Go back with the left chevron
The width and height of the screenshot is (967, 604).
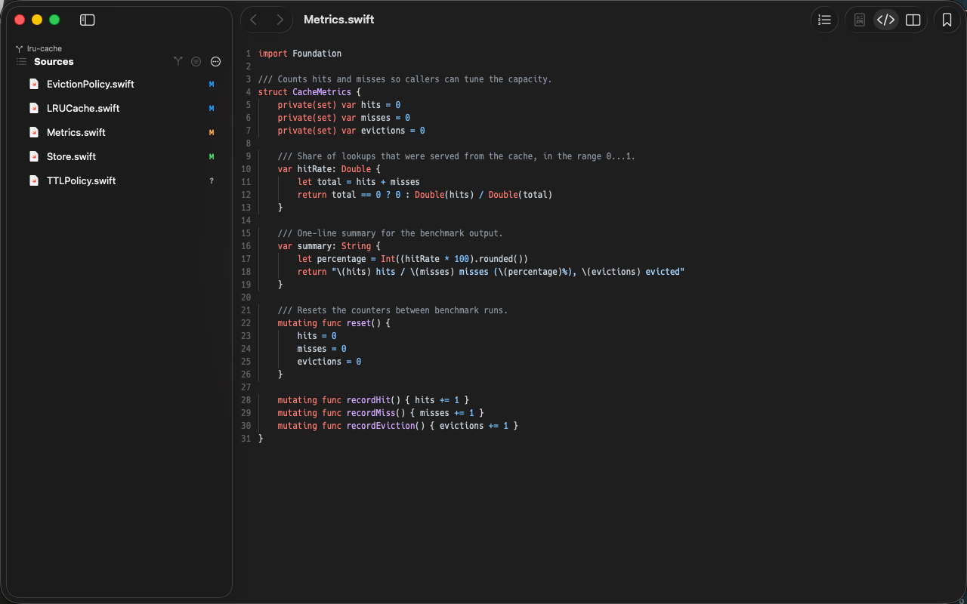tap(253, 20)
